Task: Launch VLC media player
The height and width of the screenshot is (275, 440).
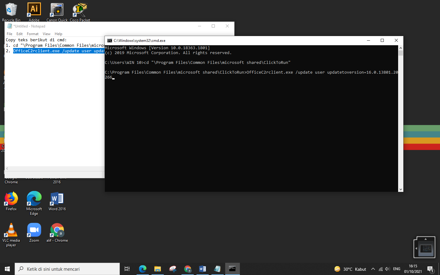Action: coord(11,229)
